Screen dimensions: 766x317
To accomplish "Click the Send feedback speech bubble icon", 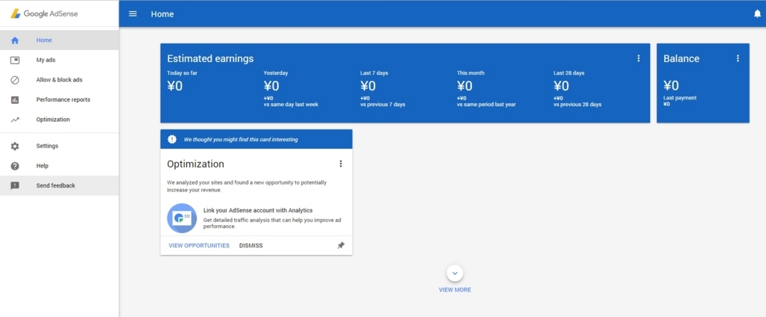I will tap(15, 185).
